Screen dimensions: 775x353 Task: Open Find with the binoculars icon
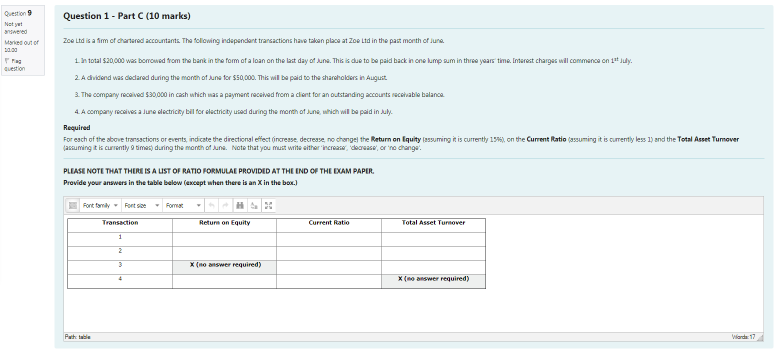240,205
